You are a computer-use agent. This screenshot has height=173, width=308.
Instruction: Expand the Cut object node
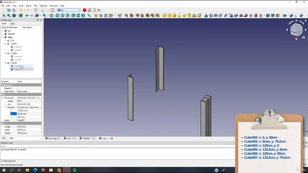coord(5,40)
